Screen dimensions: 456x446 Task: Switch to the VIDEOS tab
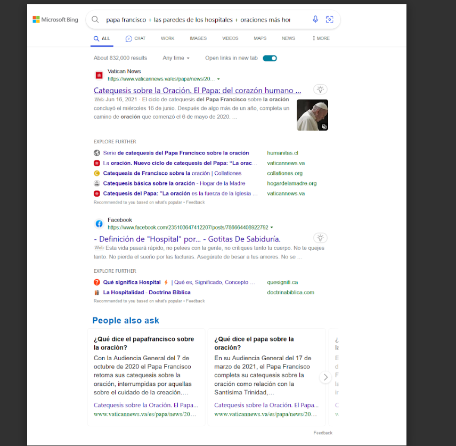coord(230,38)
